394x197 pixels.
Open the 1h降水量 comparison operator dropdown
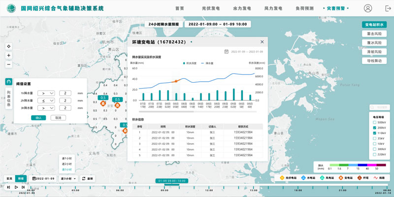47,93
